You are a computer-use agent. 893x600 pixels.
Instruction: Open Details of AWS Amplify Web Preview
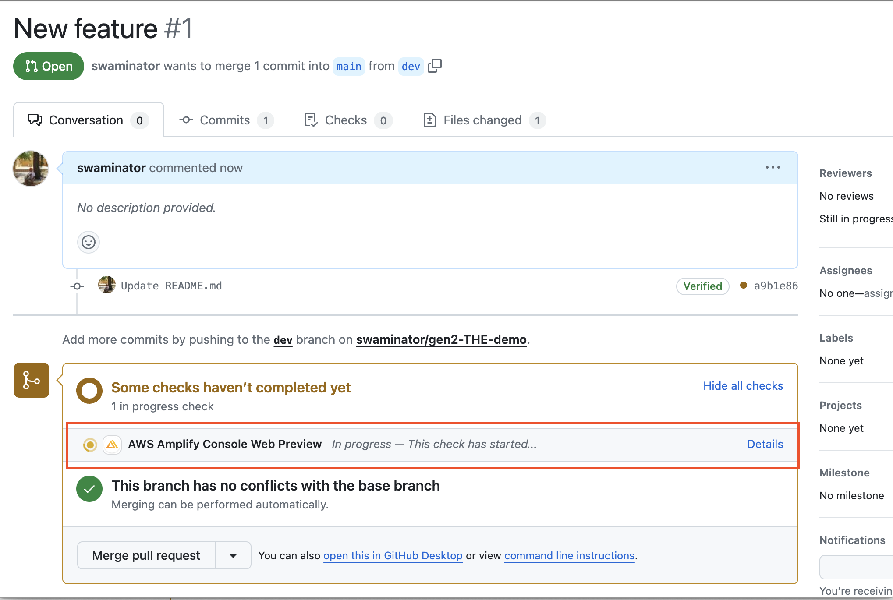pyautogui.click(x=765, y=444)
